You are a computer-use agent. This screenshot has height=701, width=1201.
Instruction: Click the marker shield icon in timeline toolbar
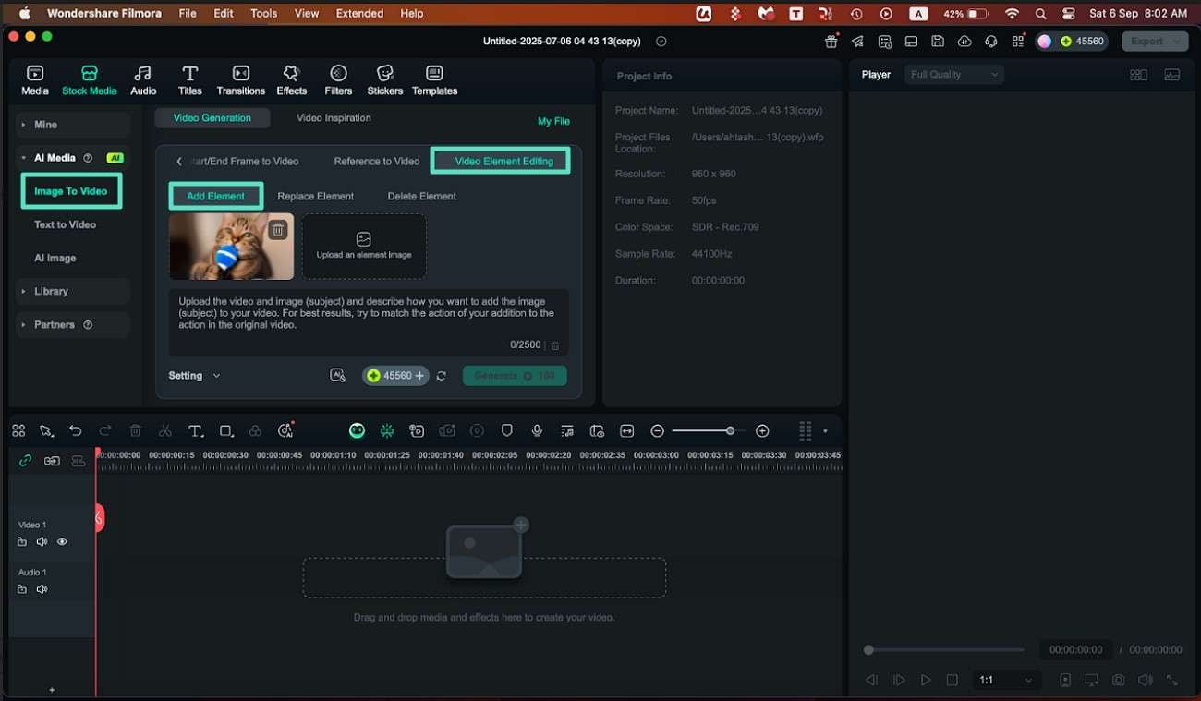coord(506,430)
